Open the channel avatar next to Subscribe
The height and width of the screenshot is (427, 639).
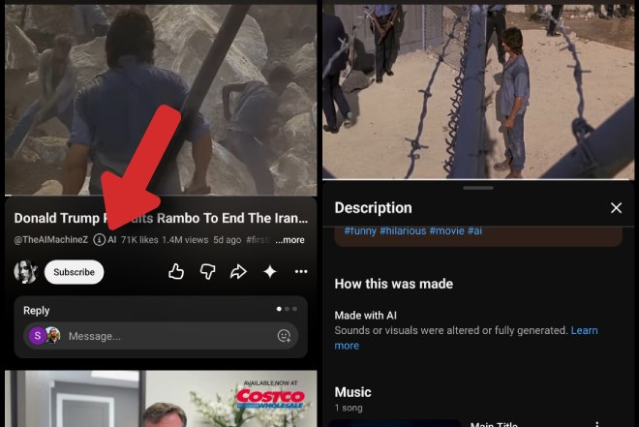(26, 272)
